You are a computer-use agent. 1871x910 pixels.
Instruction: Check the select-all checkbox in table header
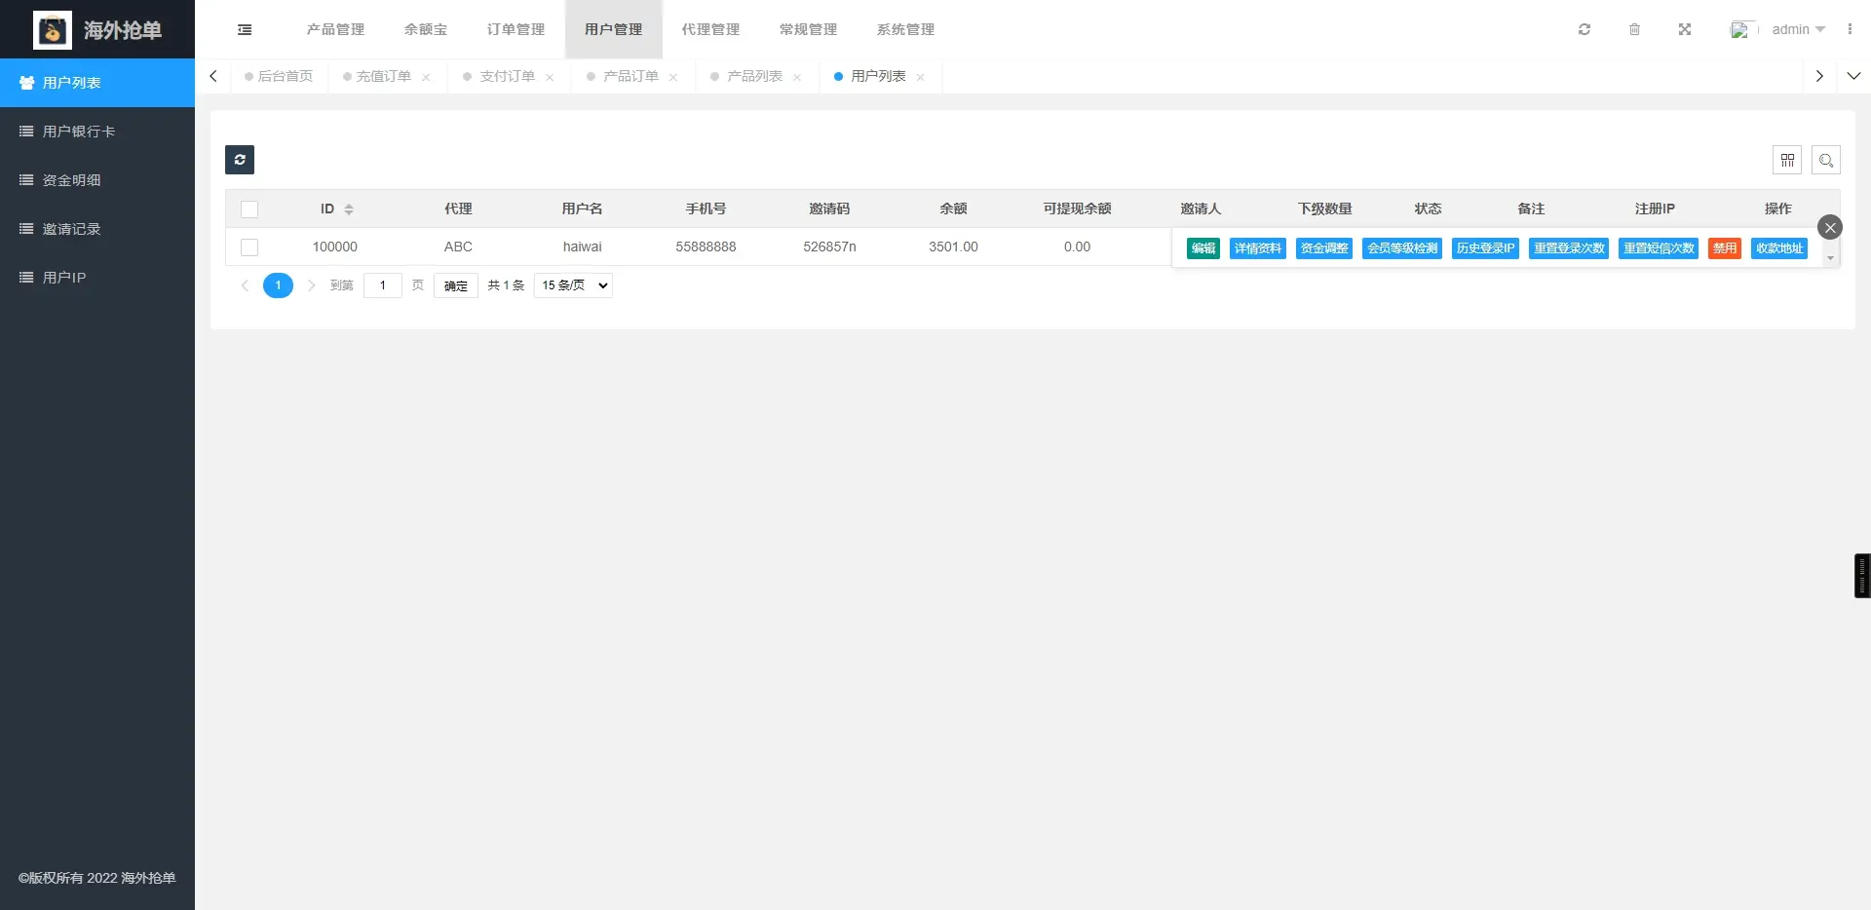click(x=249, y=209)
